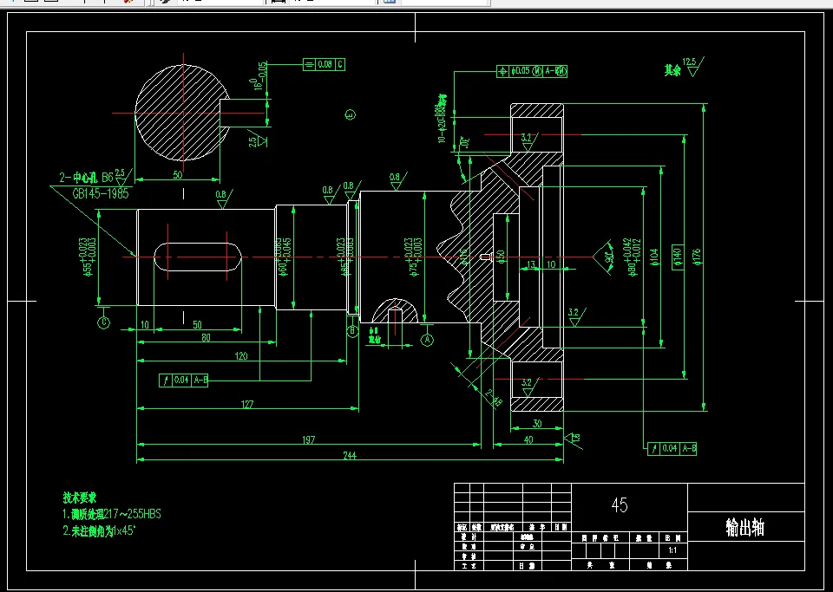Viewport: 833px width, 592px height.
Task: Click the φ75 toleranced diameter dimension
Action: coord(413,257)
